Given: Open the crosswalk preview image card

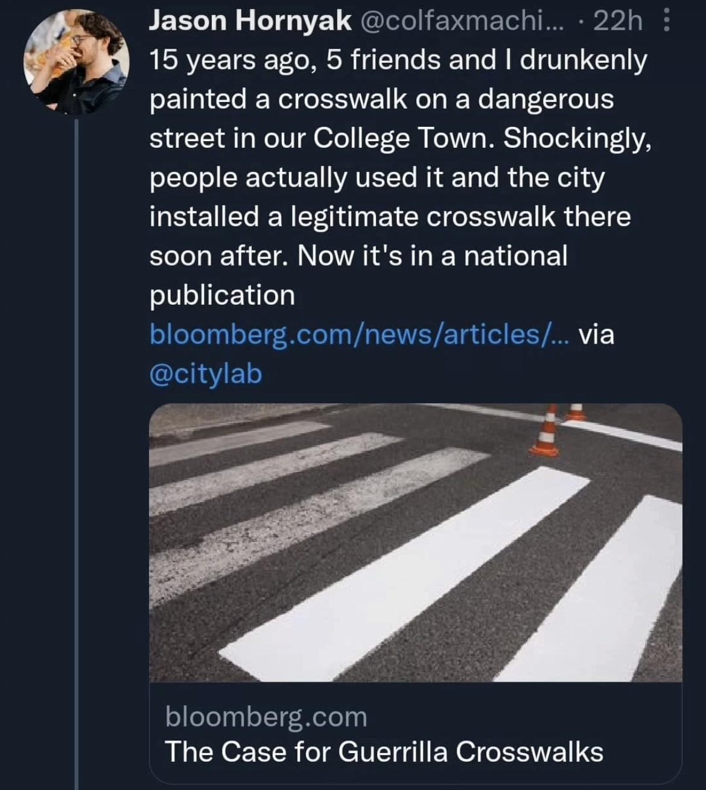Looking at the screenshot, I should pos(415,542).
